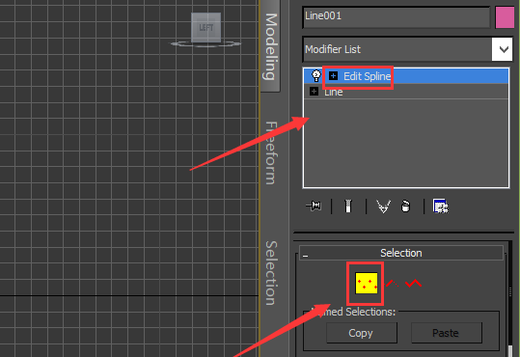This screenshot has width=520, height=357.
Task: Remove modifier with the trash icon
Action: (x=405, y=206)
